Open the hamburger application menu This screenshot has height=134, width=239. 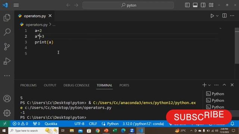tap(16, 5)
